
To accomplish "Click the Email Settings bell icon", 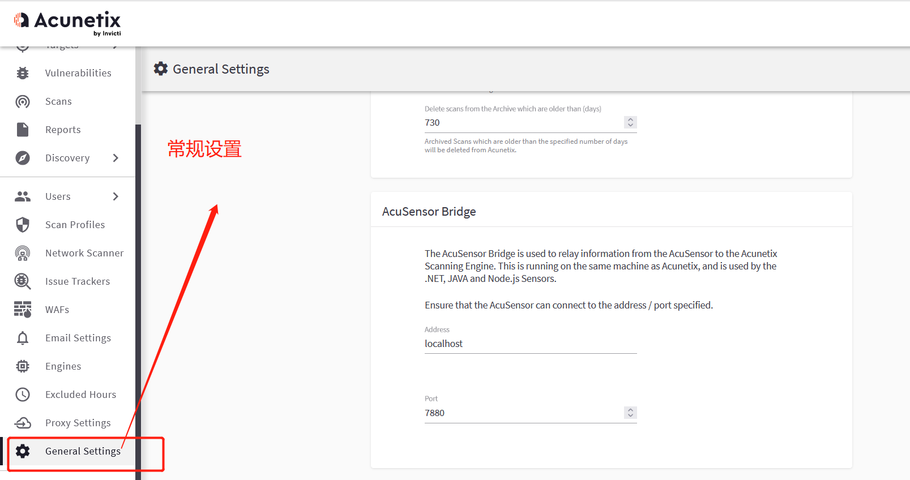I will coord(23,338).
